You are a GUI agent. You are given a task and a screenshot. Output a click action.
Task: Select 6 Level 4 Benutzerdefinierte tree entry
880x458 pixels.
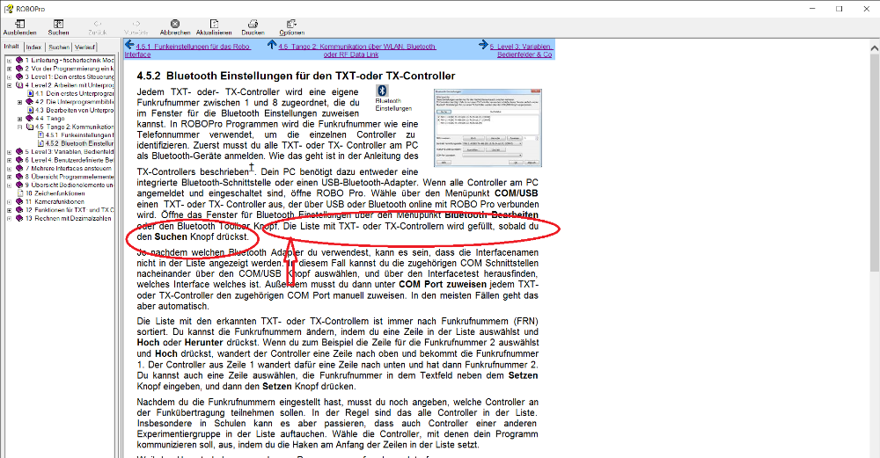(x=69, y=160)
